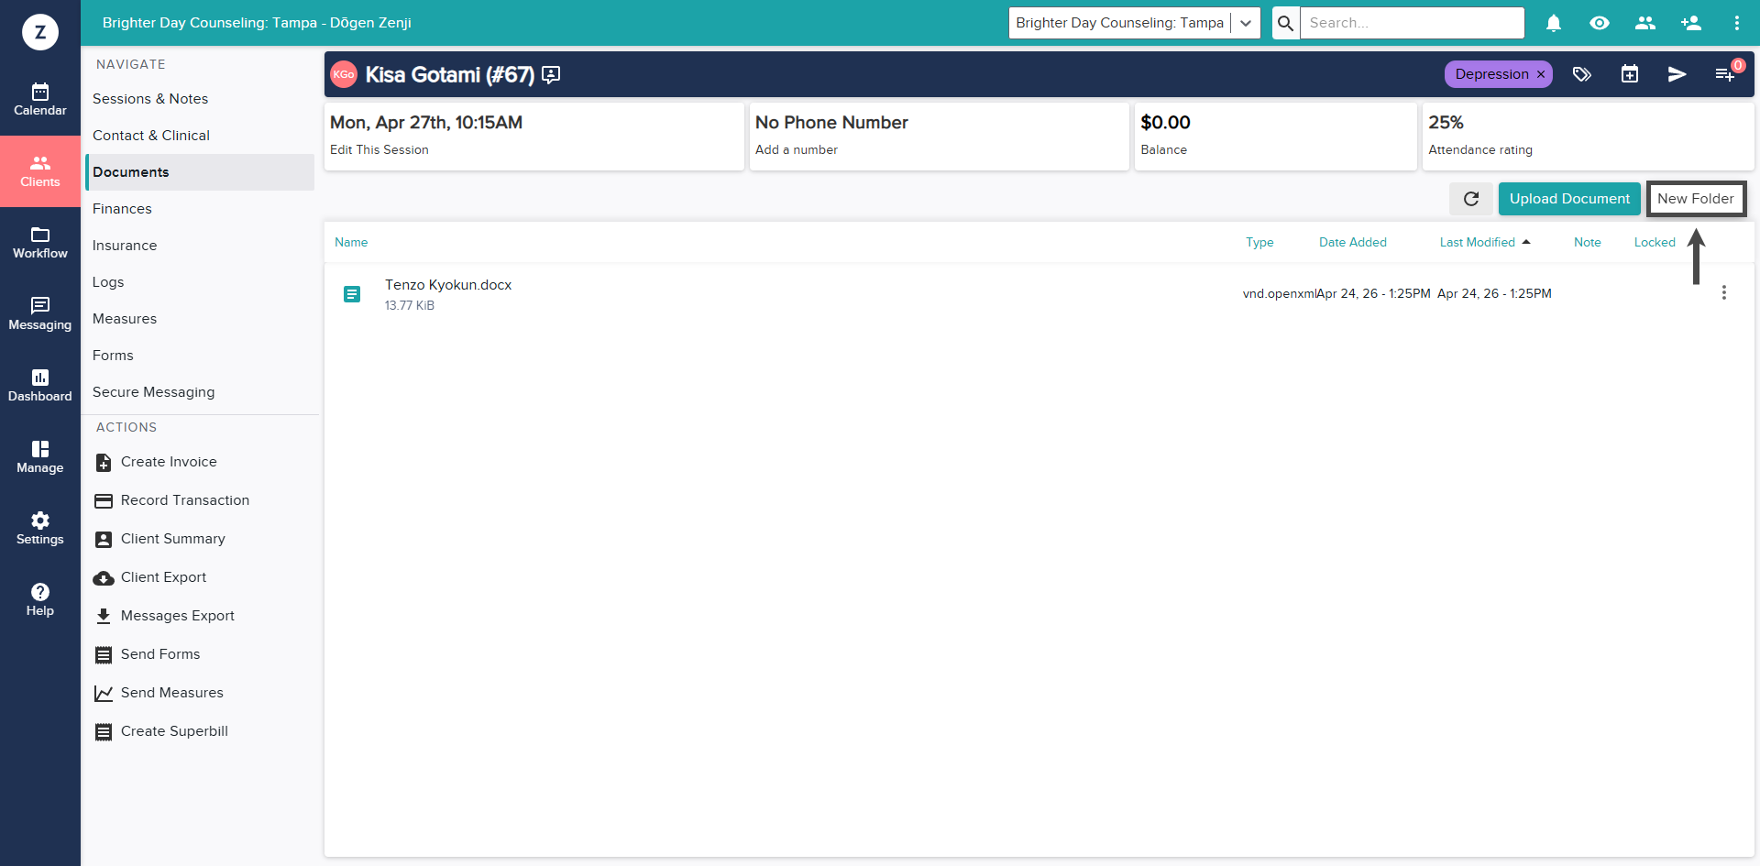Click the send message paper plane icon
This screenshot has width=1760, height=866.
[1677, 74]
